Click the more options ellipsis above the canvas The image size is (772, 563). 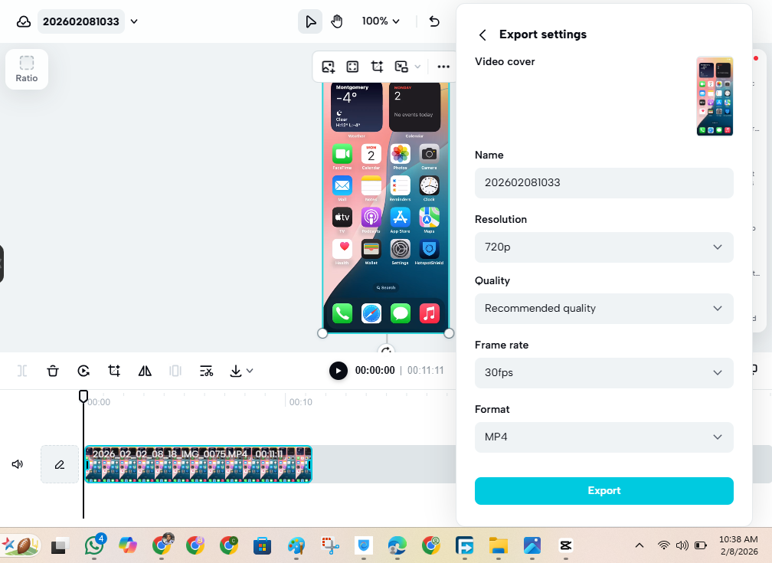point(443,67)
